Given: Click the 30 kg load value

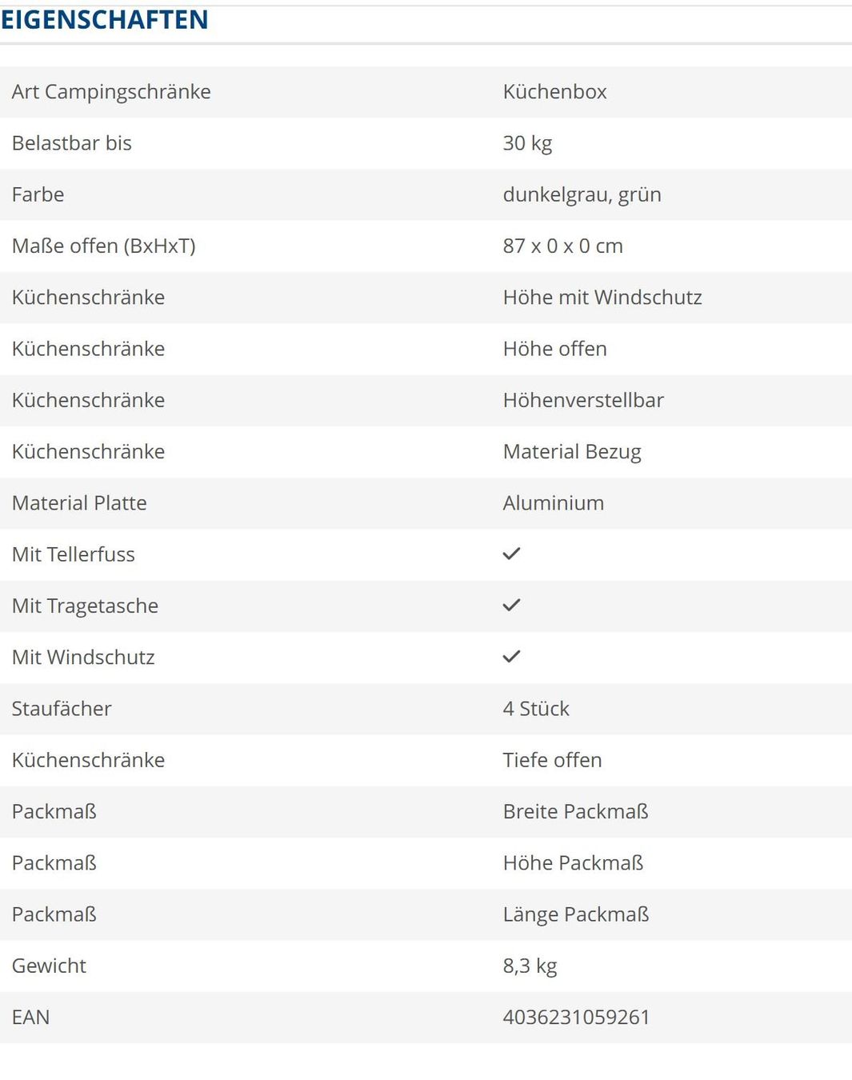Looking at the screenshot, I should pos(527,143).
